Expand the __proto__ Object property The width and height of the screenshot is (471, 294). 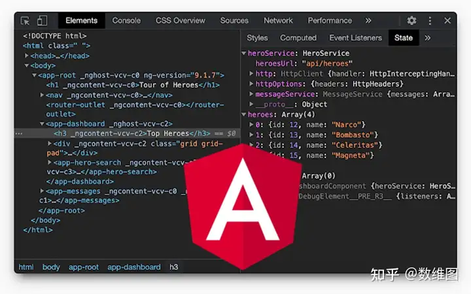[x=251, y=104]
